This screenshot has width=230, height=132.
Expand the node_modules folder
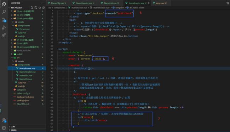click(x=27, y=50)
